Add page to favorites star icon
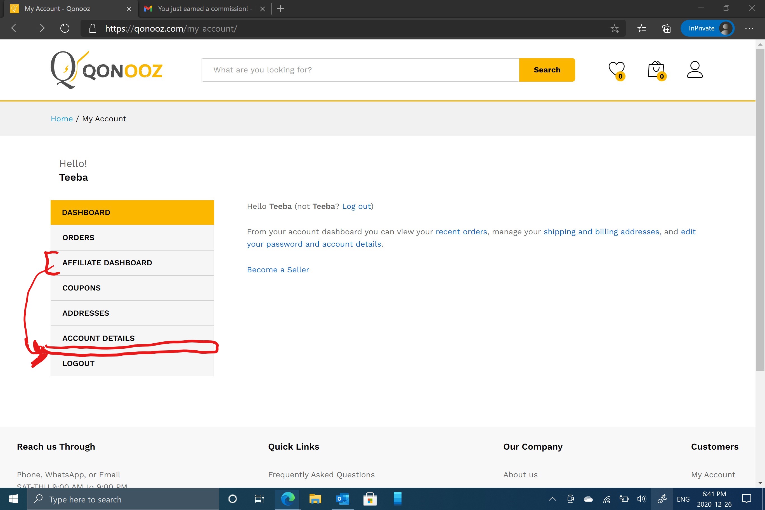This screenshot has width=765, height=510. 614,29
